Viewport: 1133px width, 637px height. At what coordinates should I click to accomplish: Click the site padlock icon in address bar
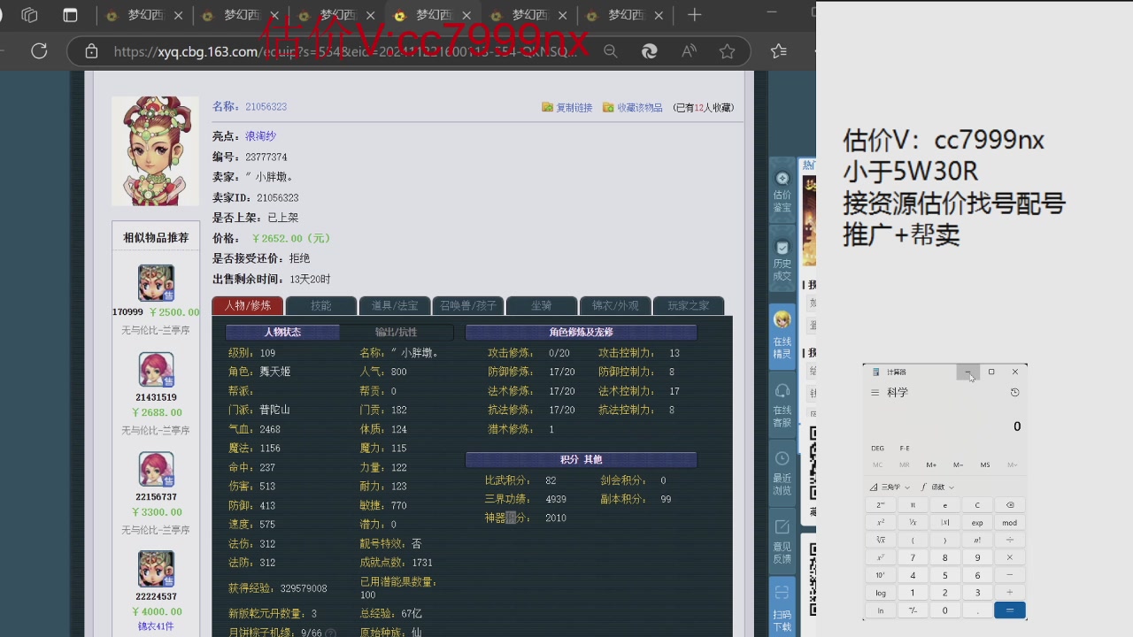coord(91,51)
